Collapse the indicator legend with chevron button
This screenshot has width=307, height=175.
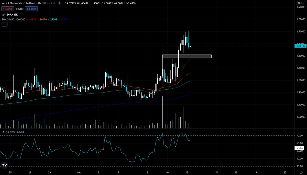coord(5,25)
